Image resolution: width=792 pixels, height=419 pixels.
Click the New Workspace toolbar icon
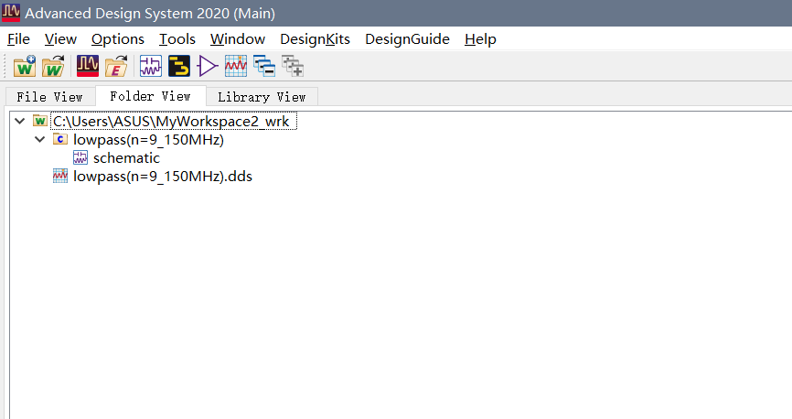25,66
